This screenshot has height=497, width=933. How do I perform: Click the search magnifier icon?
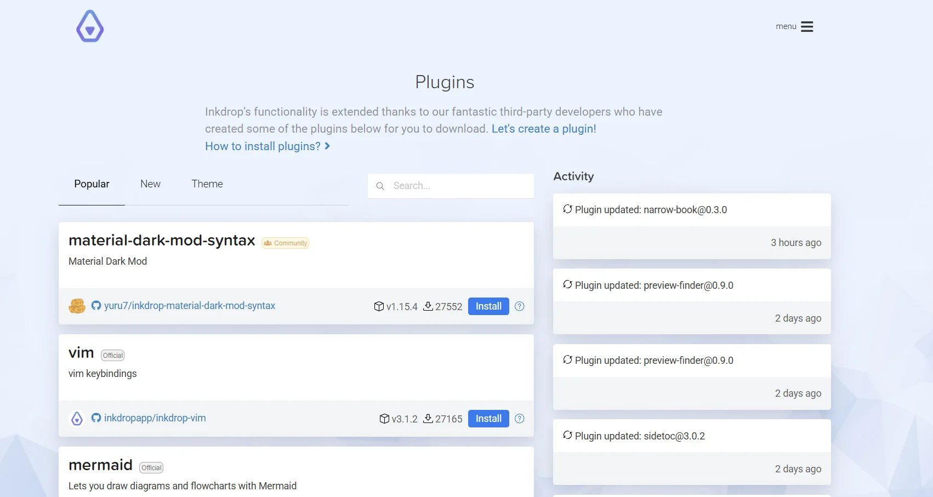click(380, 186)
